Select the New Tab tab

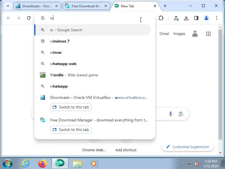click(135, 6)
